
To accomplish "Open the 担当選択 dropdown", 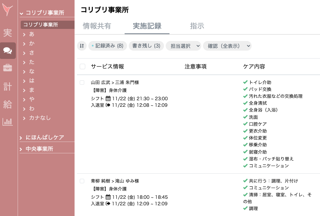I will click(x=183, y=46).
